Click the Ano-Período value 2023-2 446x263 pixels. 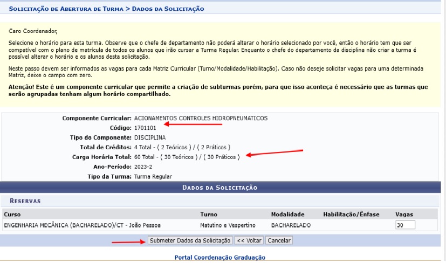pos(143,167)
